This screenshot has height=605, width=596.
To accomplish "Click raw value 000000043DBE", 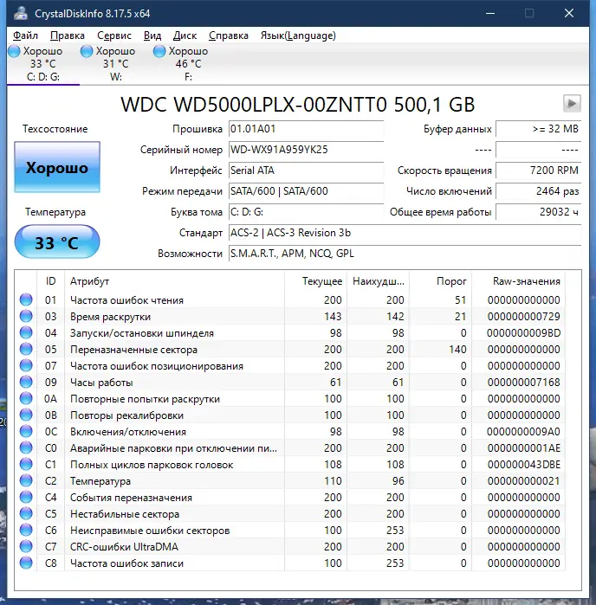I will coord(523,465).
